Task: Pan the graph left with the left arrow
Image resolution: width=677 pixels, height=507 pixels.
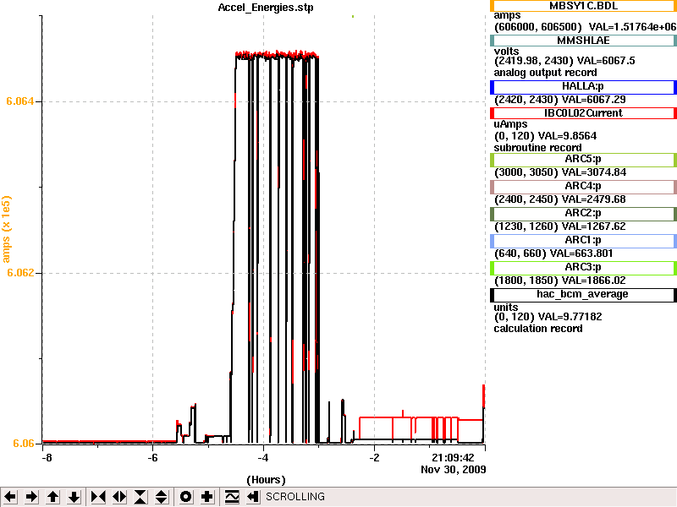Action: click(x=10, y=497)
